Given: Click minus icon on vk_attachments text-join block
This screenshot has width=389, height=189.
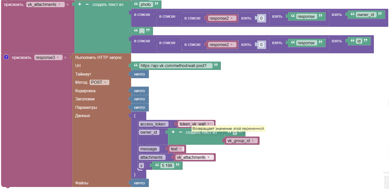Looking at the screenshot, I should (x=87, y=4).
